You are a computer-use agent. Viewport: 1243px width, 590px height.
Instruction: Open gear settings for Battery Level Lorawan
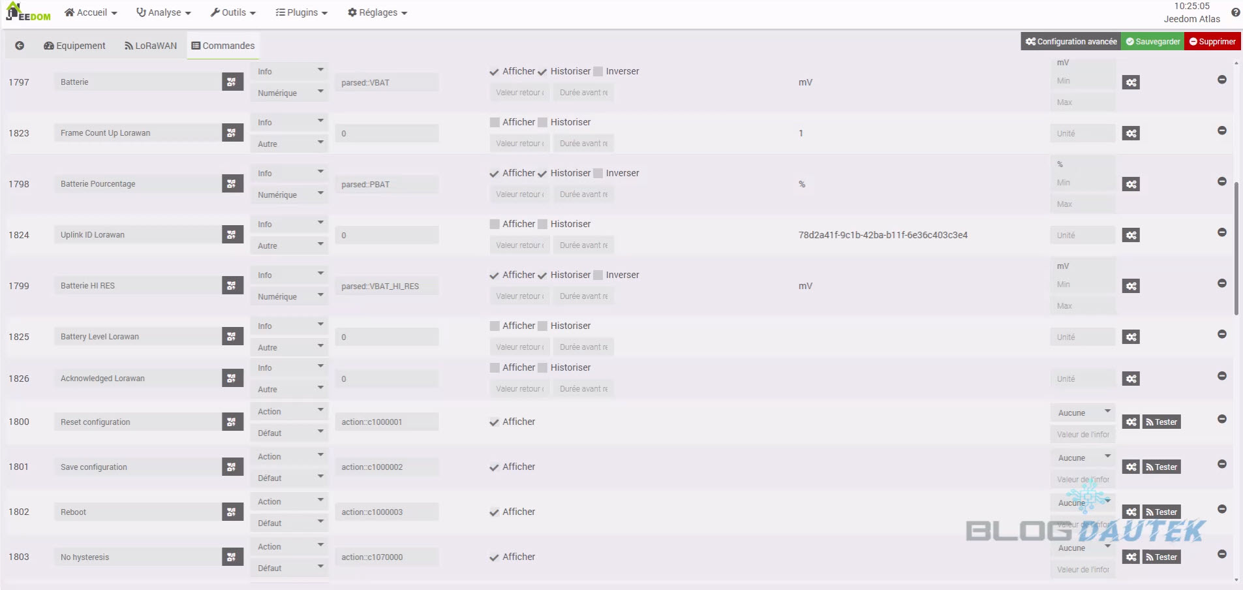[x=1131, y=337]
